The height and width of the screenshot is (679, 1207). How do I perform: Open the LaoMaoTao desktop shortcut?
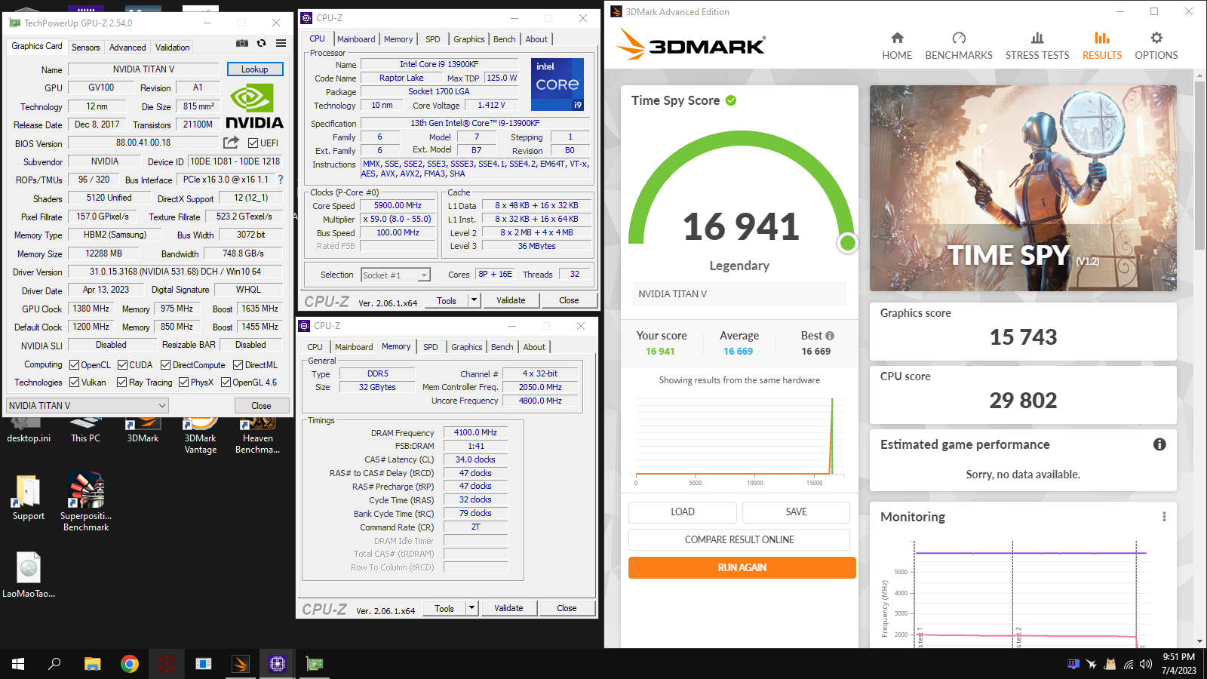tap(29, 575)
